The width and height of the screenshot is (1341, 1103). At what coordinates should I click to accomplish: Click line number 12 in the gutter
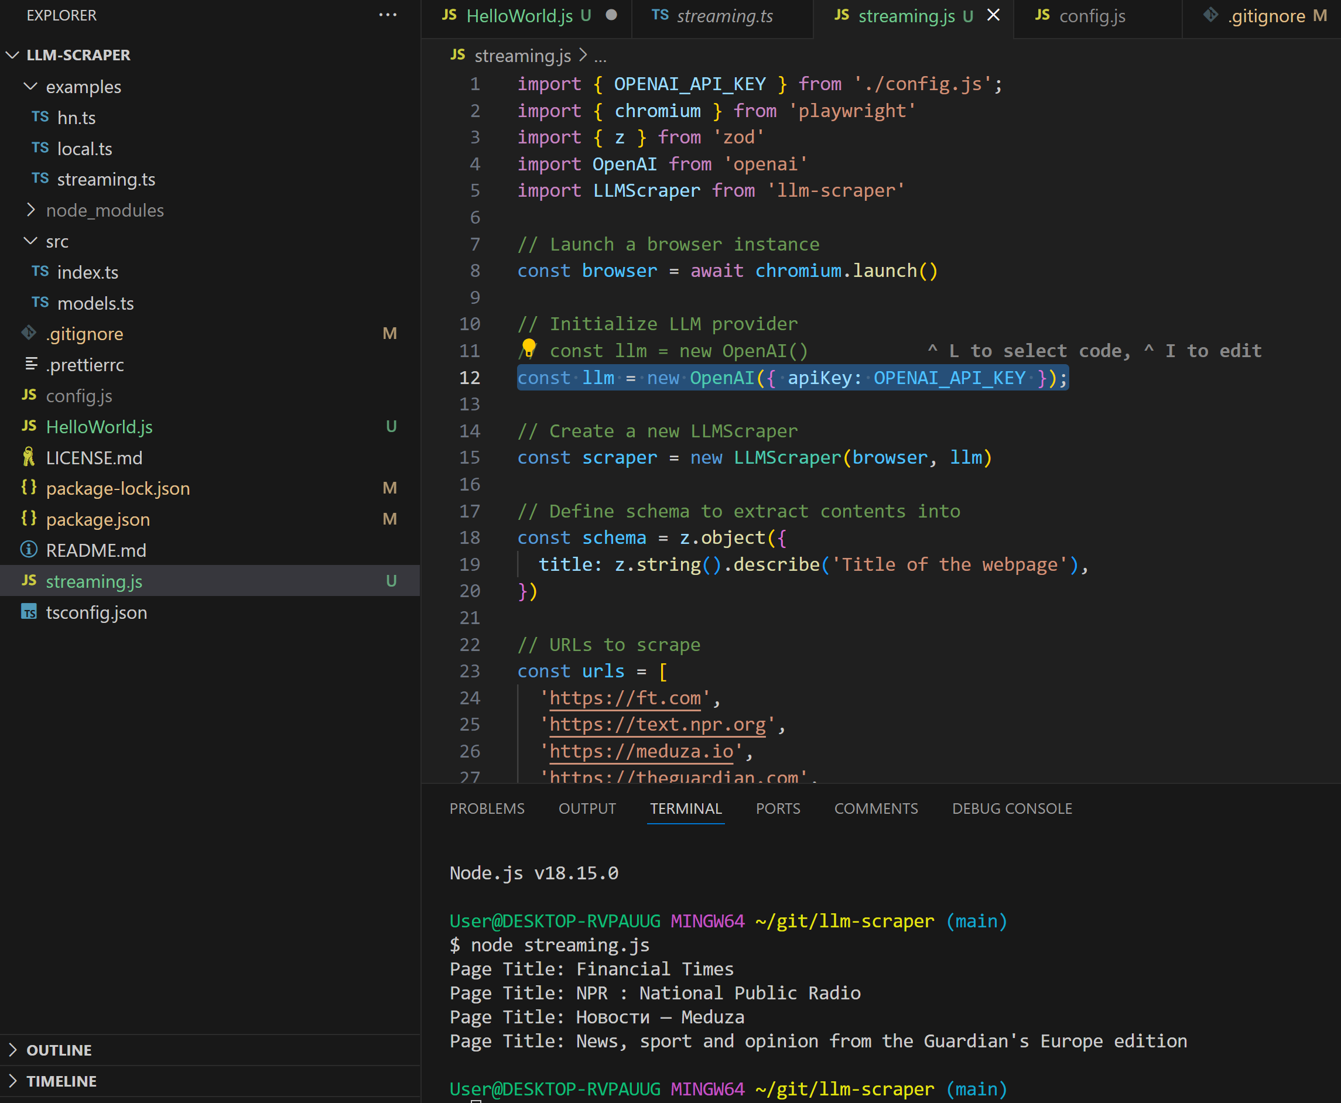470,378
